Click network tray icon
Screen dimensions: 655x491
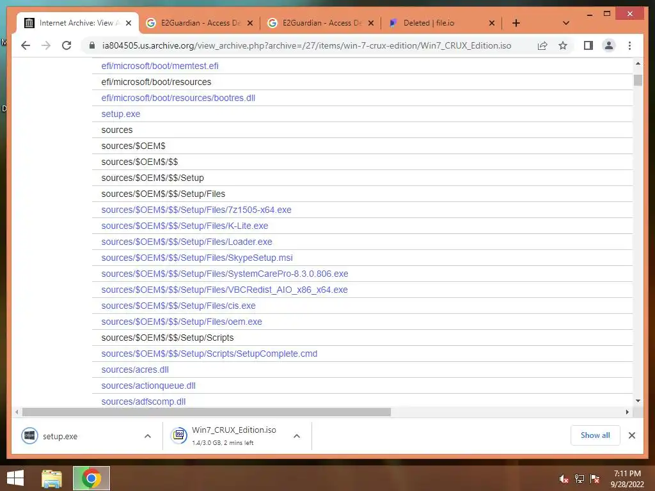click(580, 479)
